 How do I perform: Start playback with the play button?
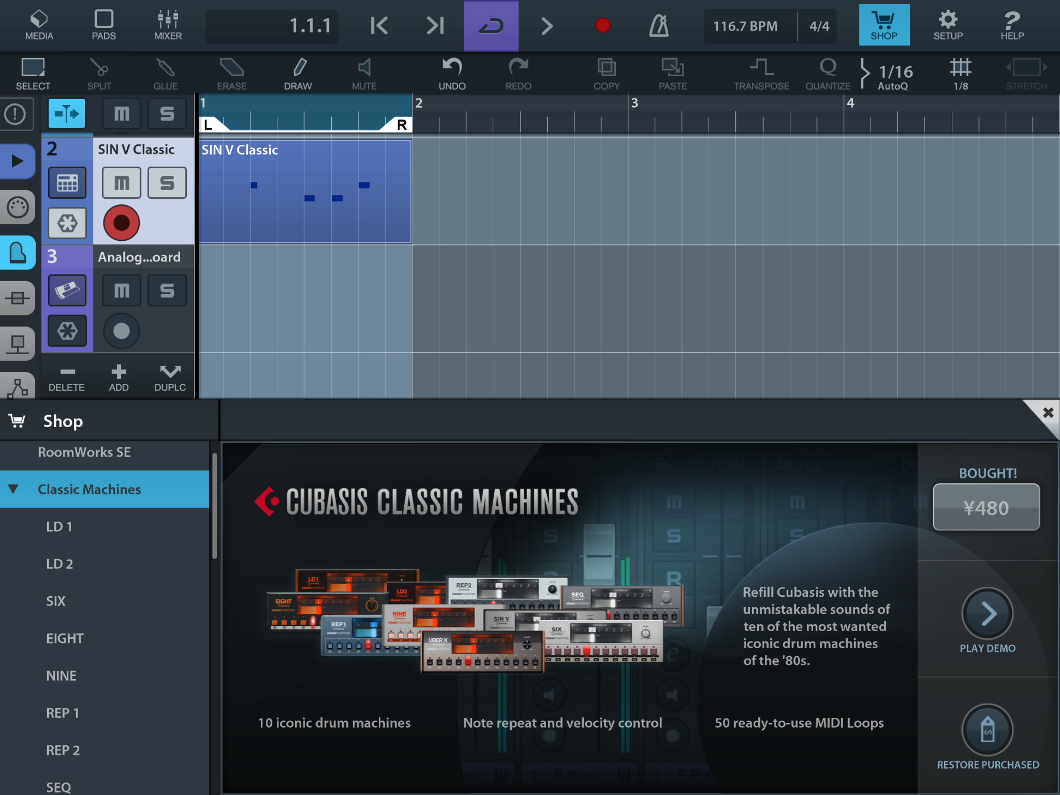coord(547,25)
